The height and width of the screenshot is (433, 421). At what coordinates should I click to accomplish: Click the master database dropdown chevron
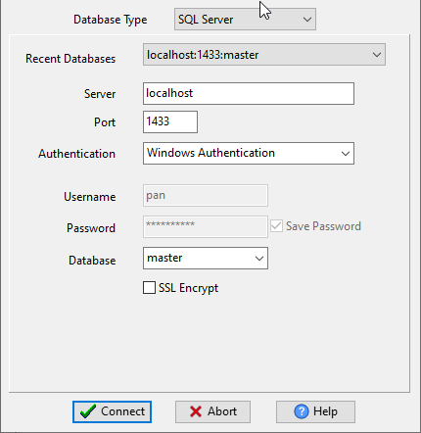(x=259, y=259)
